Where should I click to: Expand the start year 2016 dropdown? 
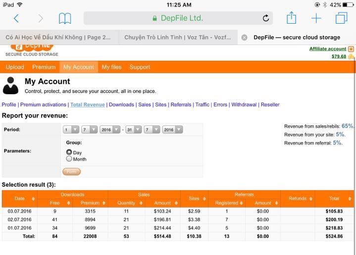click(x=110, y=130)
